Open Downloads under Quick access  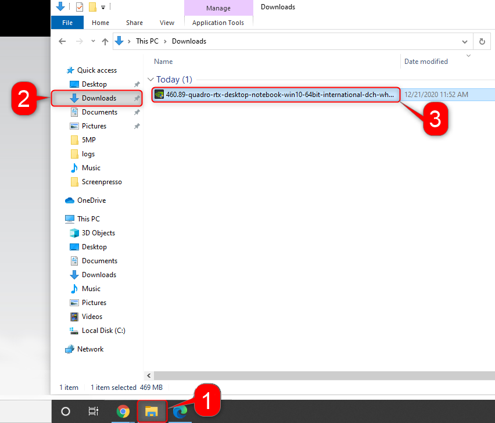click(99, 98)
